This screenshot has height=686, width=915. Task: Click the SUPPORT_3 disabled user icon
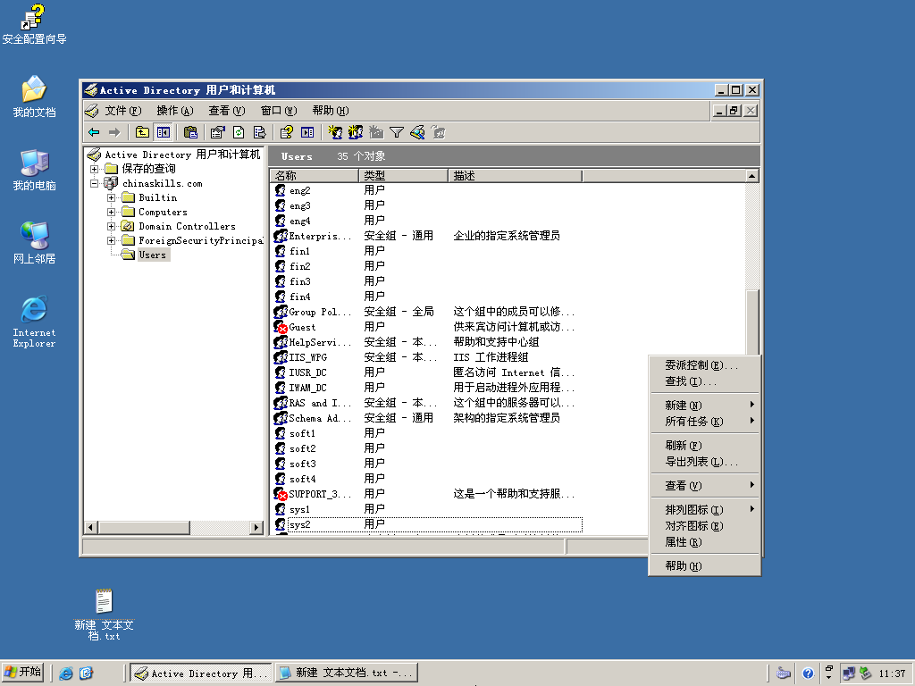pos(281,493)
